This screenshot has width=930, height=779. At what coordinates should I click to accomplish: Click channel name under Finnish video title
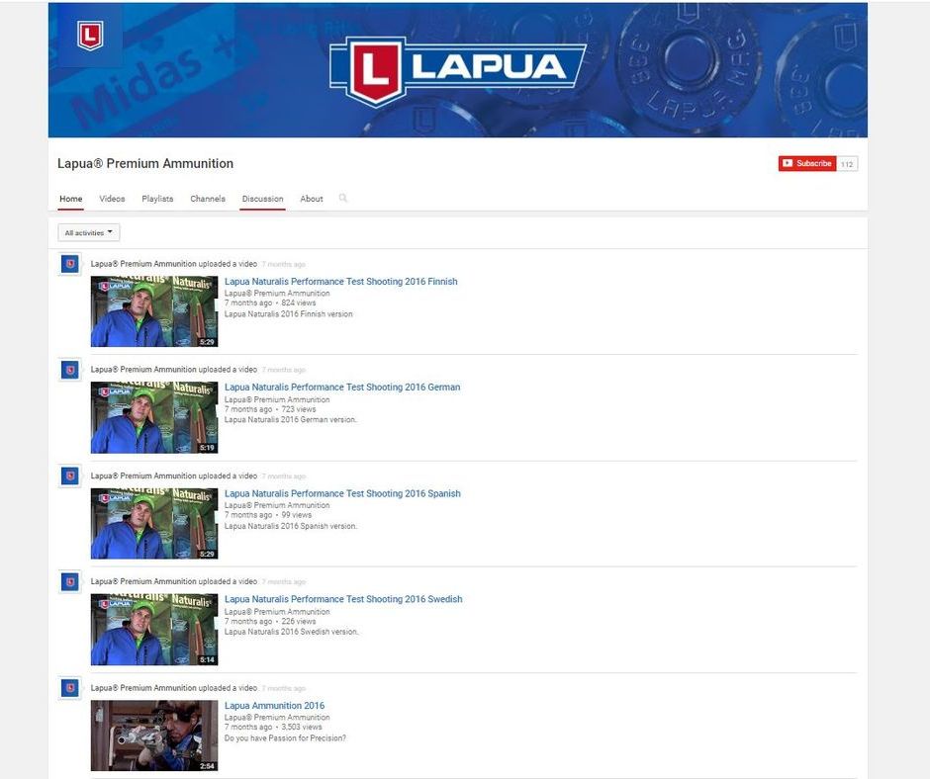pyautogui.click(x=277, y=294)
